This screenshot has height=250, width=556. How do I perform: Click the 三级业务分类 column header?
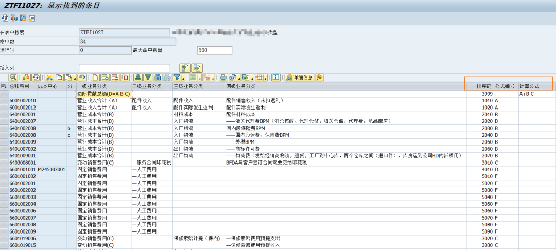[x=199, y=86]
